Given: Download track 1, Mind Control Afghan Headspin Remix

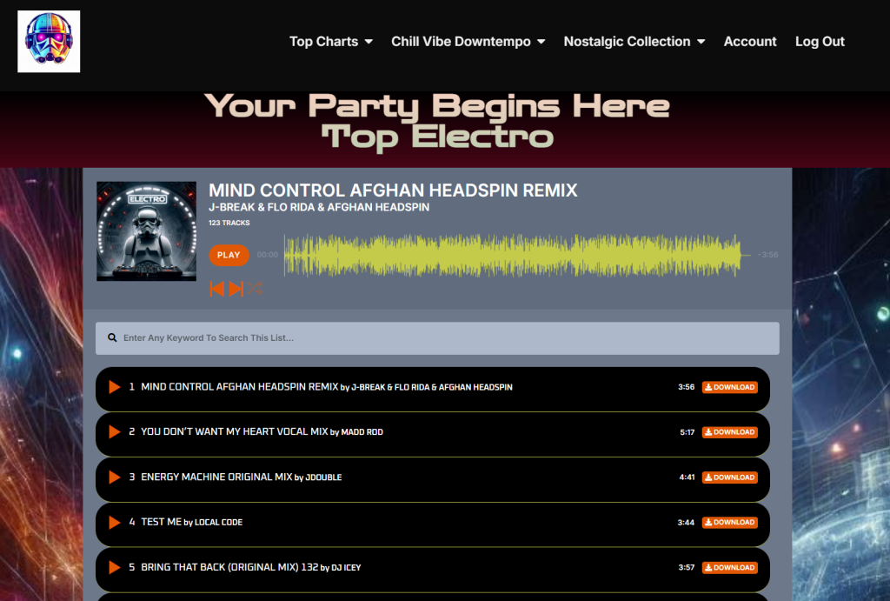Looking at the screenshot, I should click(x=730, y=387).
